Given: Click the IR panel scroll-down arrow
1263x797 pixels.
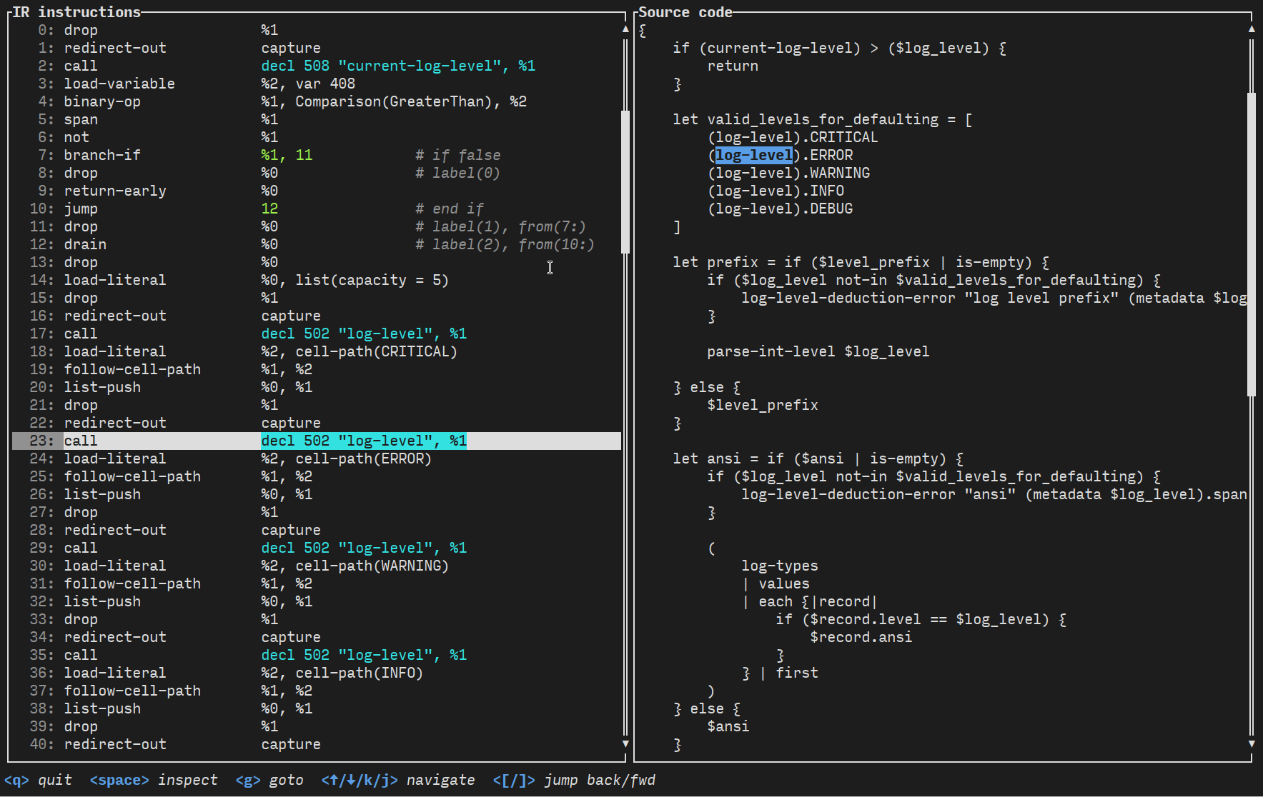Looking at the screenshot, I should click(625, 744).
